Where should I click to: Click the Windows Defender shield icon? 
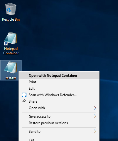tap(24, 95)
